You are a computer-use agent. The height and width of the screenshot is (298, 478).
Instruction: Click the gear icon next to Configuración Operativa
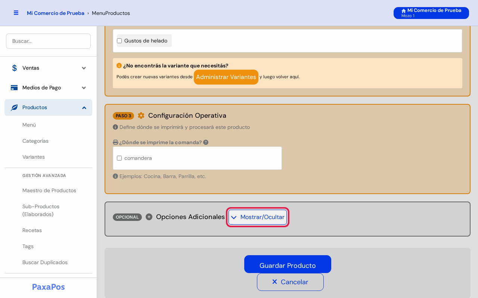[141, 115]
